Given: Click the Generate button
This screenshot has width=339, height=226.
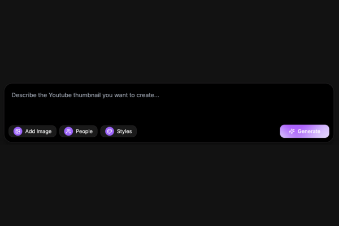Looking at the screenshot, I should pyautogui.click(x=305, y=131).
